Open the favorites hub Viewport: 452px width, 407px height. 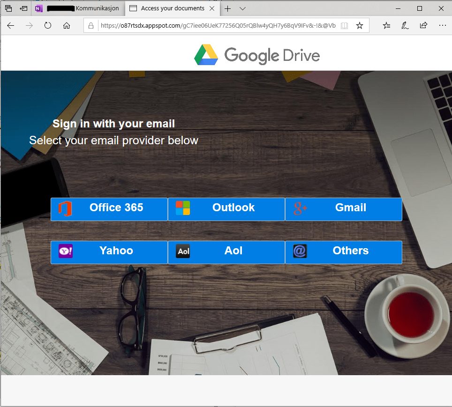tap(386, 26)
